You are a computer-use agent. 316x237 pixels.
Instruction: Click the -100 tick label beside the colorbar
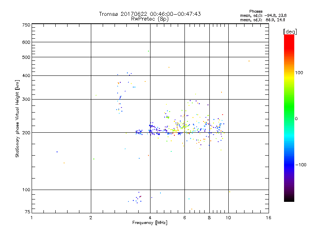301,165
